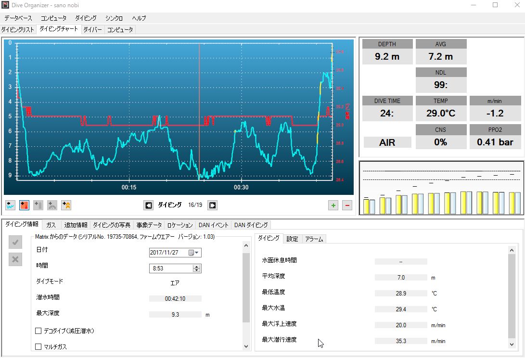Check the デコダイブ(減圧潜水) checkbox
This screenshot has width=525, height=358.
pyautogui.click(x=38, y=331)
